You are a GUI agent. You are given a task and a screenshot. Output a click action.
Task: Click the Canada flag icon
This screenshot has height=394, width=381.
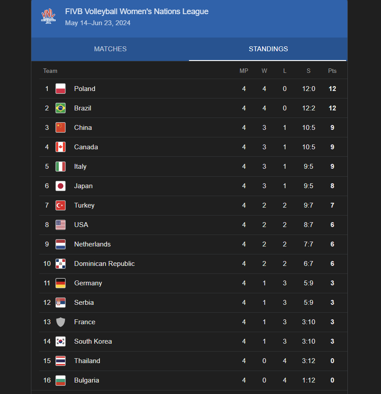click(x=61, y=147)
